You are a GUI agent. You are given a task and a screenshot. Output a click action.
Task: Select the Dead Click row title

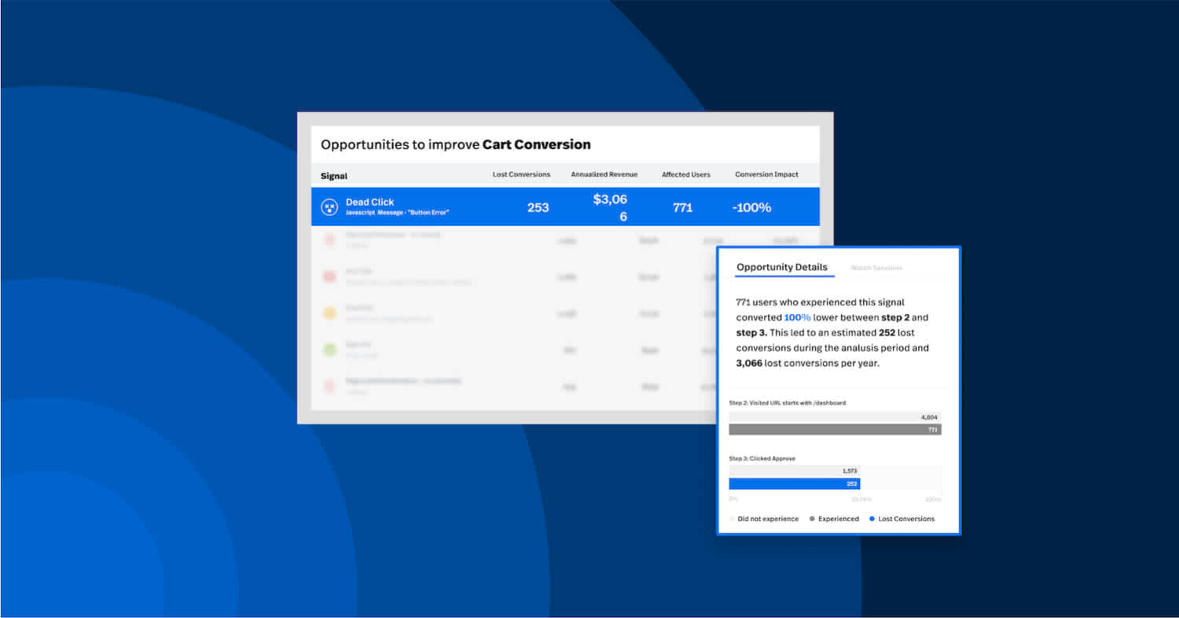(370, 202)
